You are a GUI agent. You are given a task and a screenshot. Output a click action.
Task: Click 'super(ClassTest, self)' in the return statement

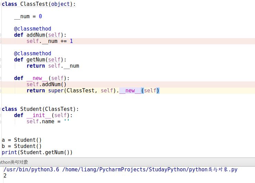[82, 91]
